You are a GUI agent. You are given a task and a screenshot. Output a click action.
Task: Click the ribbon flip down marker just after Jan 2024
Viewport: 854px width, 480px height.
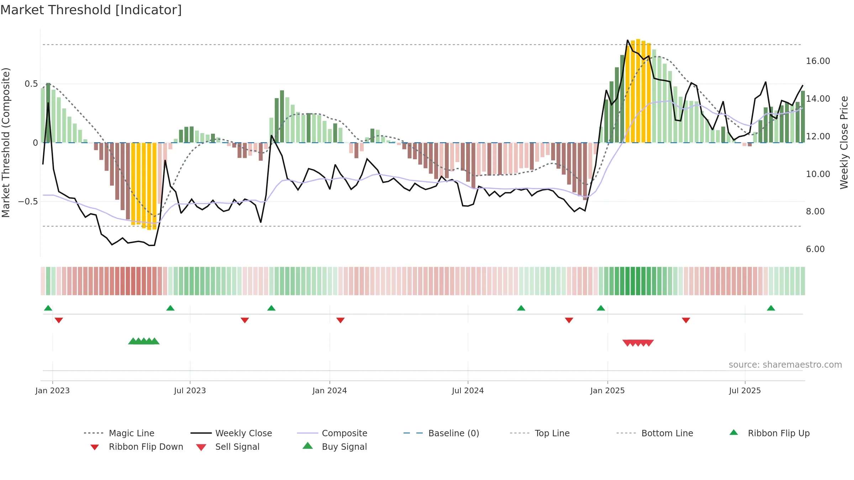[341, 320]
